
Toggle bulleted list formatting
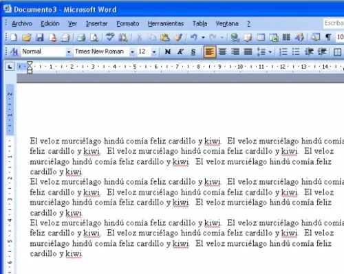[296, 52]
